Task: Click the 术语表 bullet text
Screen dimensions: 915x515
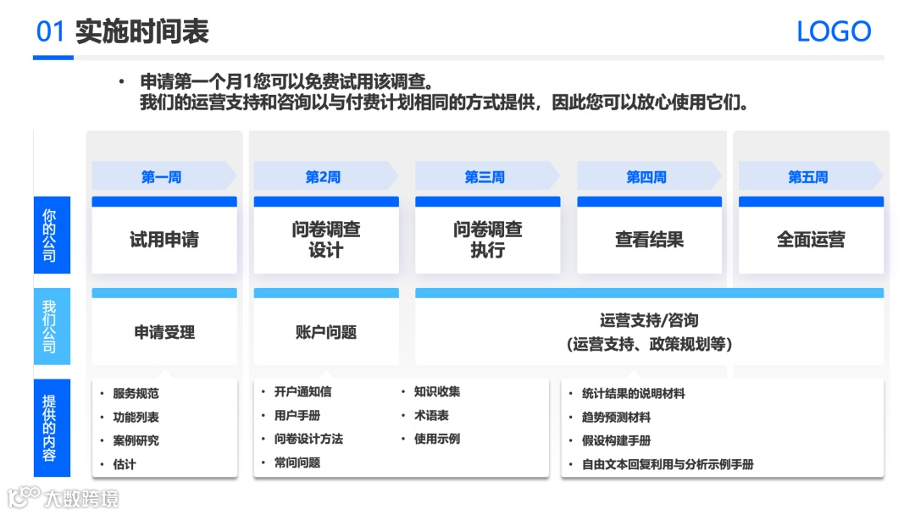Action: (431, 415)
